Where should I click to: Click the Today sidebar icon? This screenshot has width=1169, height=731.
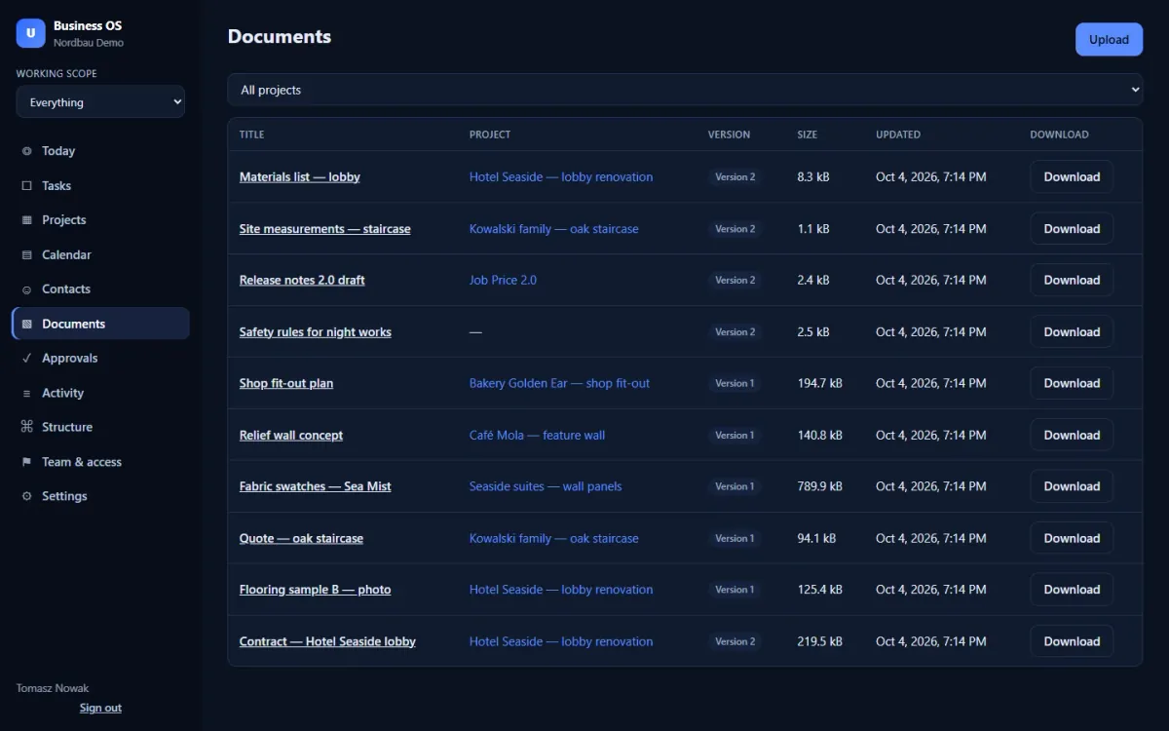26,151
